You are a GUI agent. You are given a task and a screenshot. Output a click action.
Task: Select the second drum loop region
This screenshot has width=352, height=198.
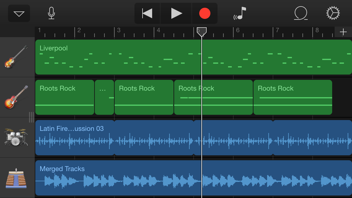point(154,138)
